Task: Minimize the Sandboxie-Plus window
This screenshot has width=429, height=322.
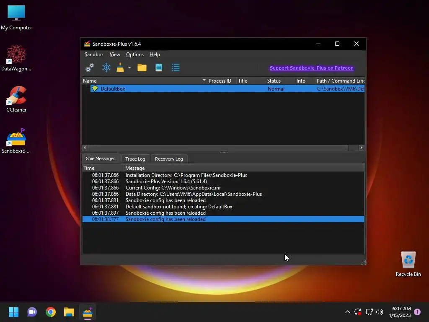Action: click(x=318, y=44)
